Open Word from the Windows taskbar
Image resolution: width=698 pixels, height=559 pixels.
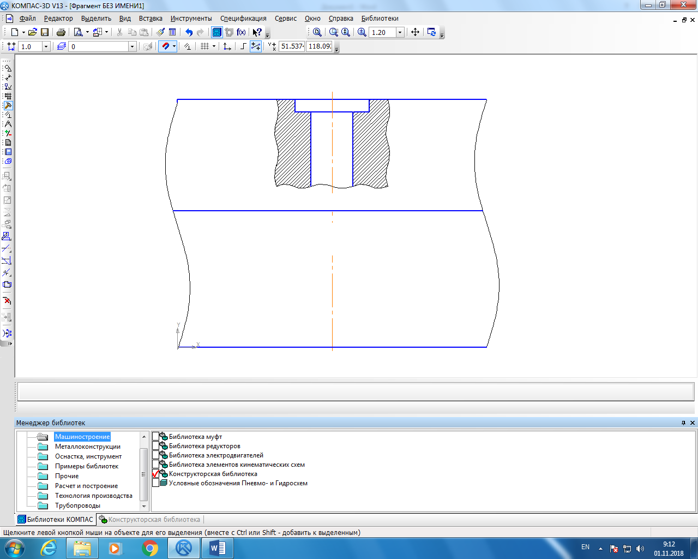217,548
